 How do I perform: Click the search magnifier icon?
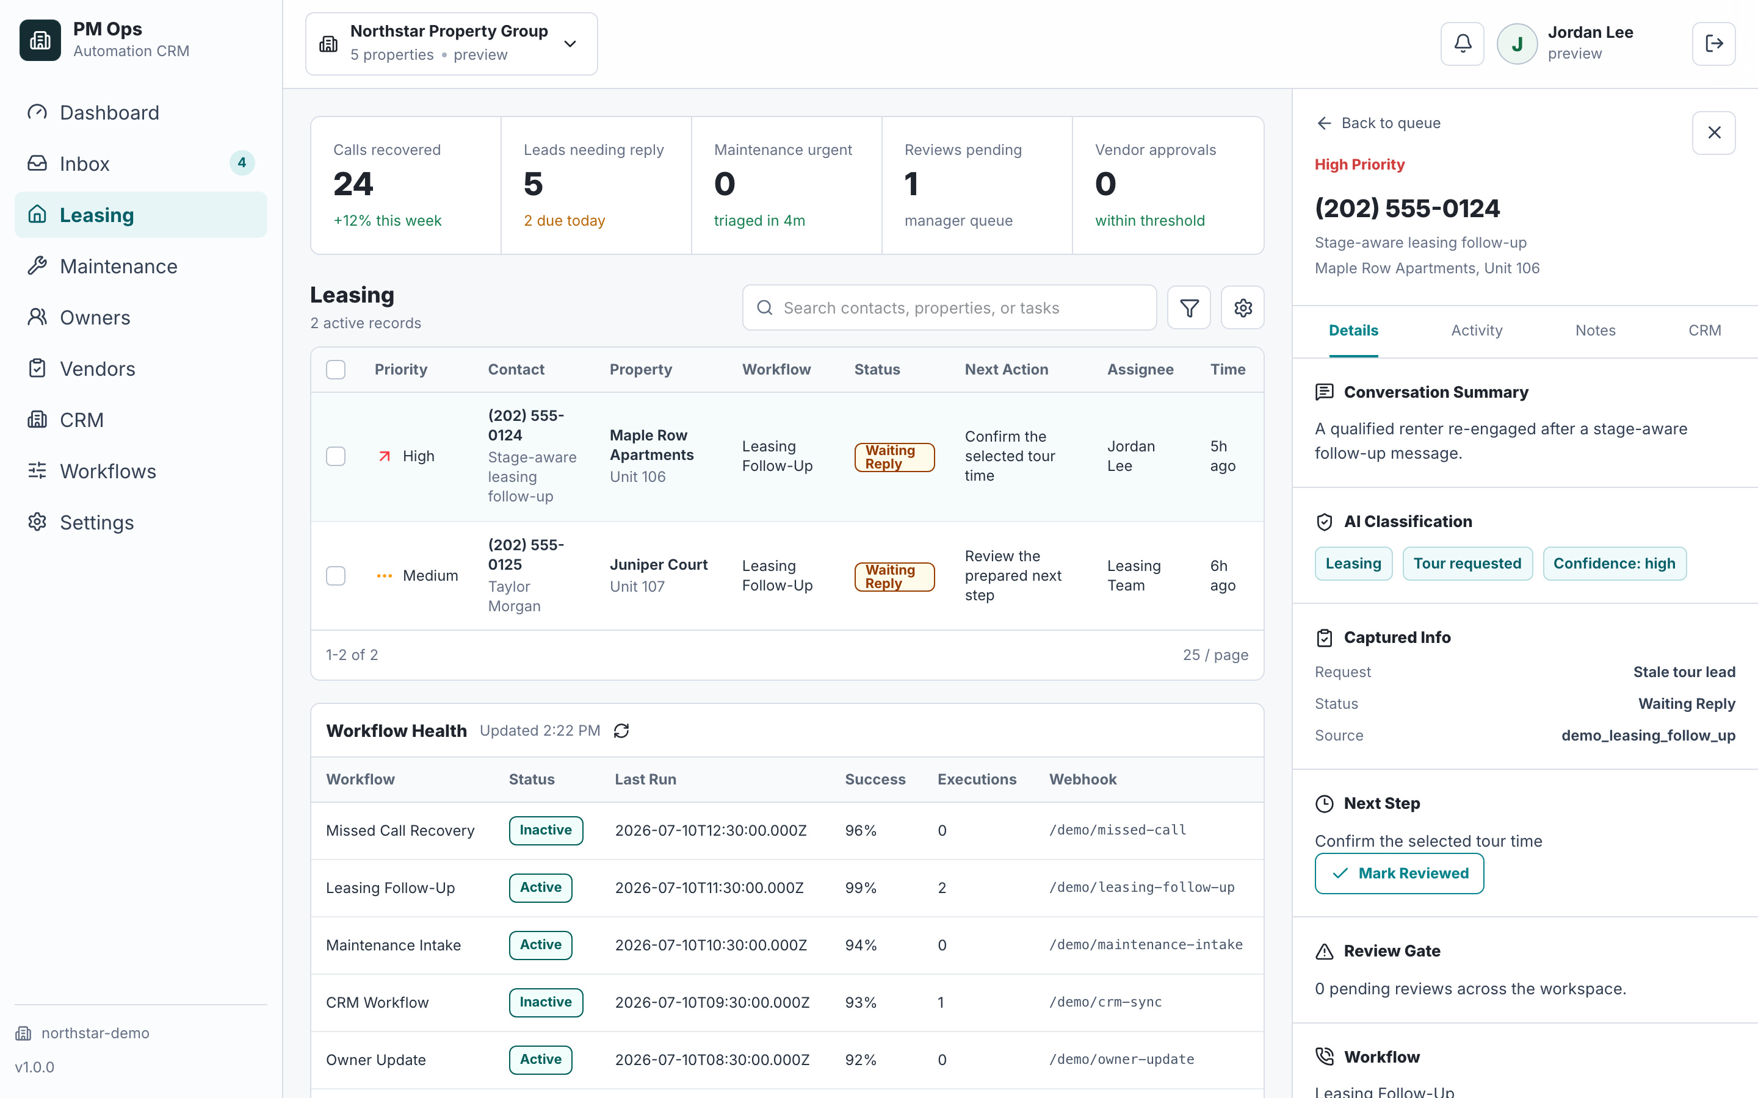[x=764, y=308]
